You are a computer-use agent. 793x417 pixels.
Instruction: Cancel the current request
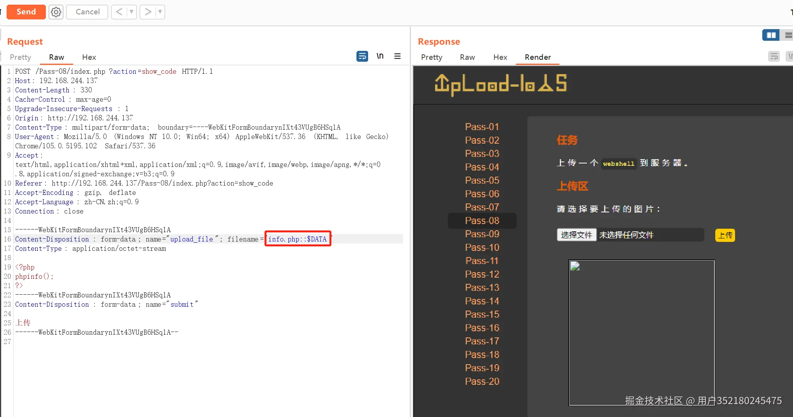click(87, 12)
